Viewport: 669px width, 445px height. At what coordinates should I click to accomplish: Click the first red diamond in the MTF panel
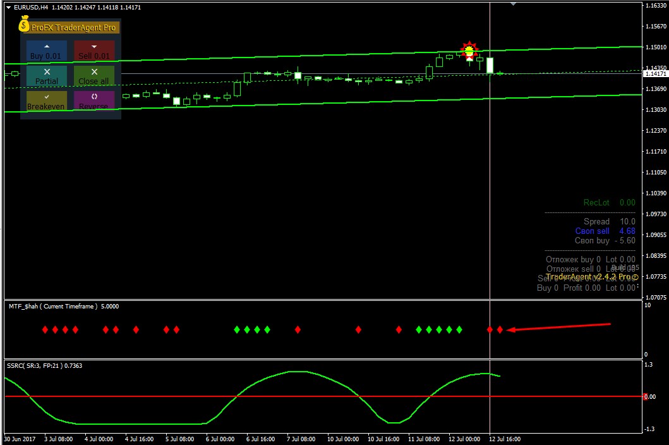(x=45, y=329)
